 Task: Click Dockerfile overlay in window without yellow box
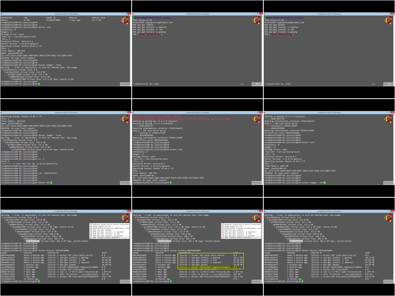110,230
